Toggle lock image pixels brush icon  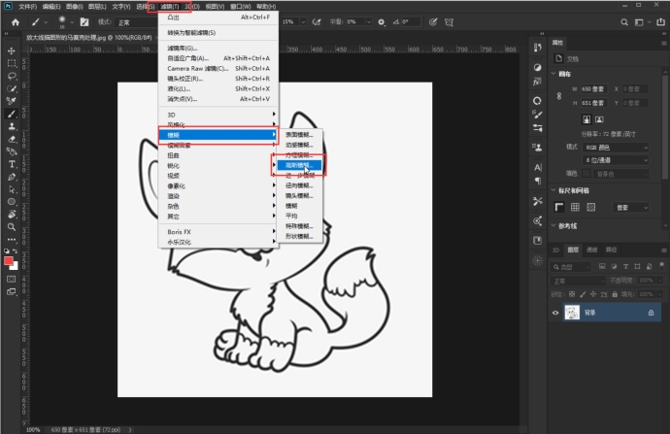[x=583, y=294]
